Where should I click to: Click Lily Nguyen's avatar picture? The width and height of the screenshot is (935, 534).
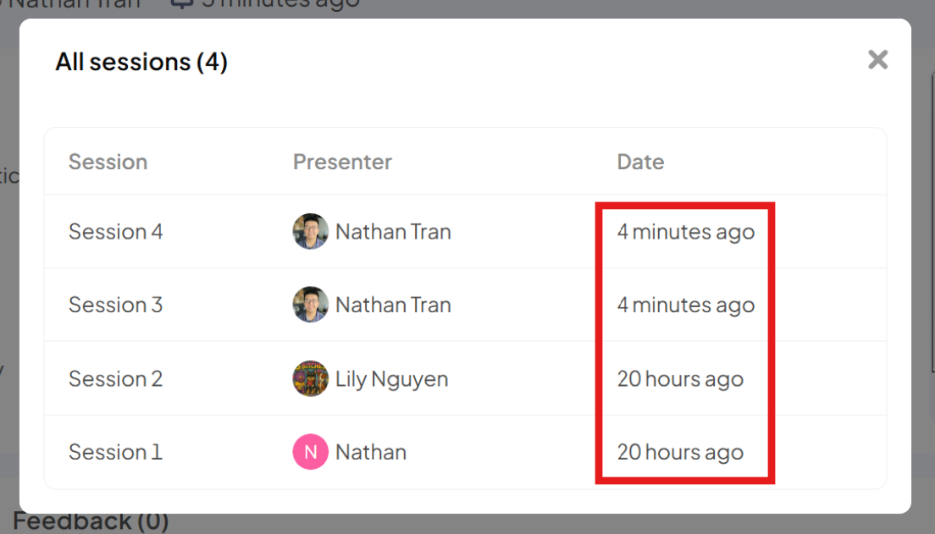pos(310,378)
